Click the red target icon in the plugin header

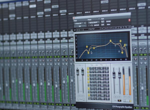click(129, 20)
